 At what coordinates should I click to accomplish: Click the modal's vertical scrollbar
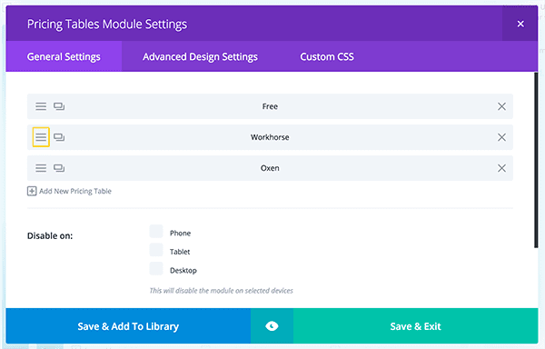pos(536,160)
